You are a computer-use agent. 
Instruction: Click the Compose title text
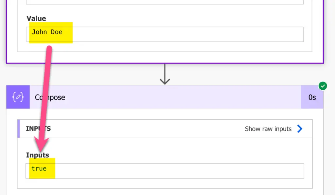click(50, 97)
